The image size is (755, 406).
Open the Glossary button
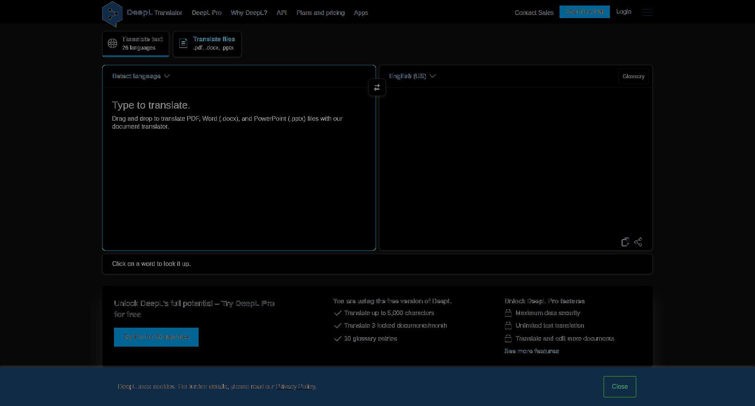click(633, 76)
